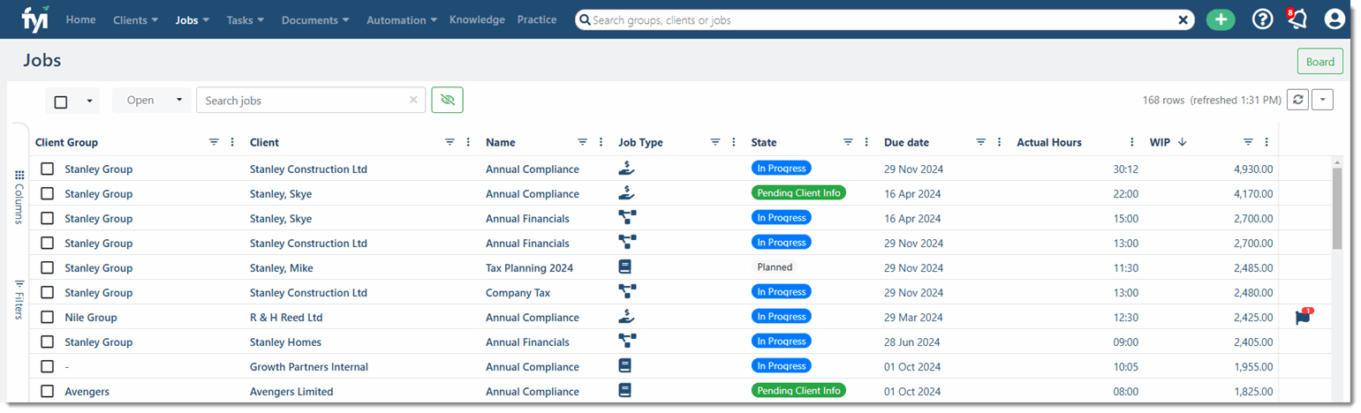Open the Client column options menu
Image resolution: width=1361 pixels, height=413 pixels.
[468, 142]
